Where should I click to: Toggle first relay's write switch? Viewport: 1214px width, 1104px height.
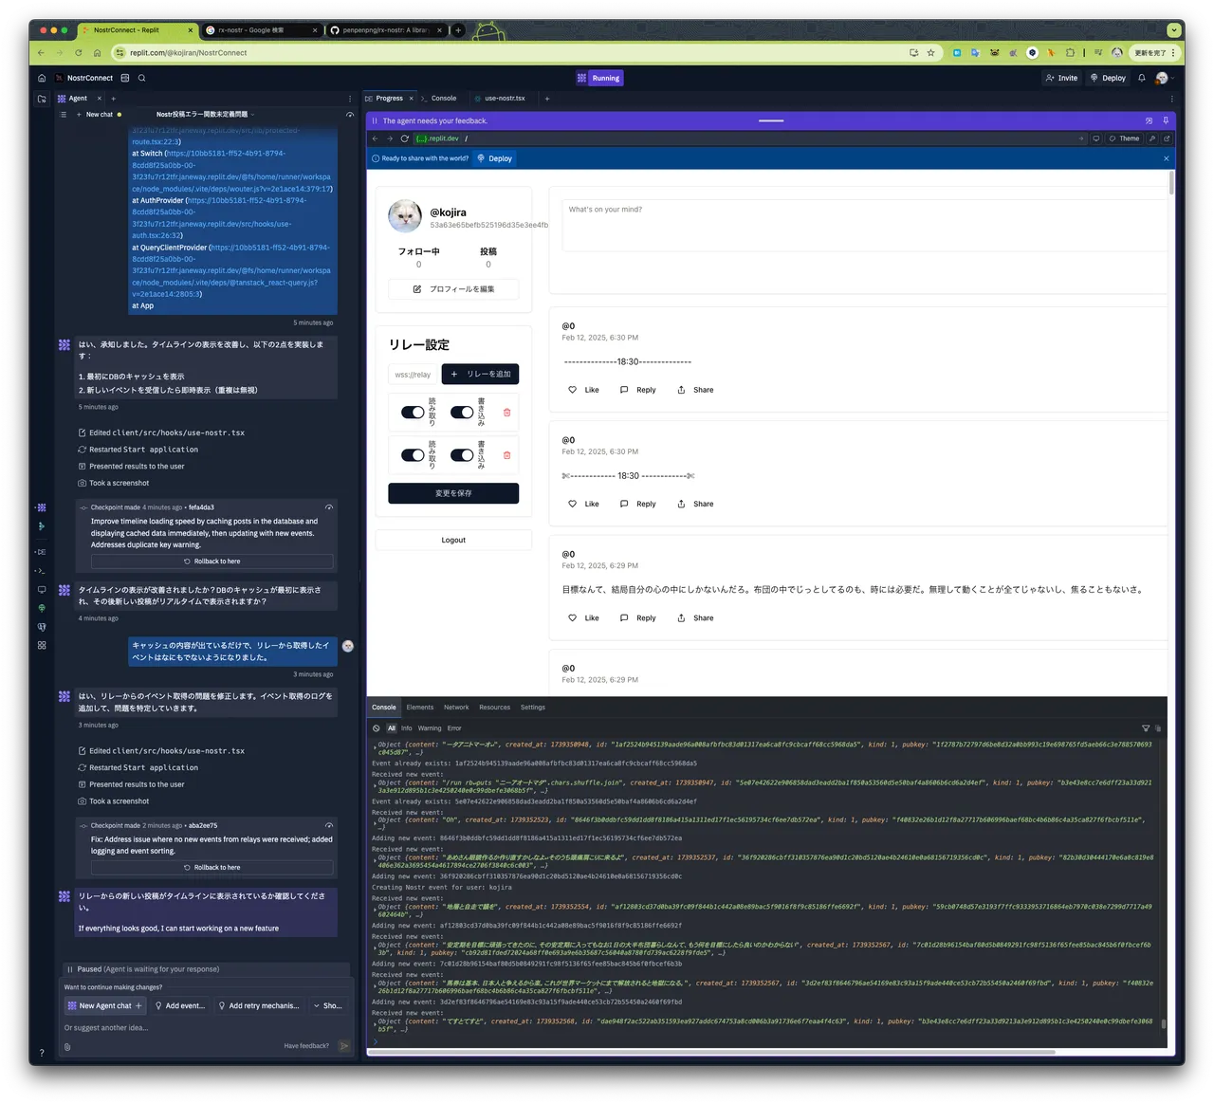[x=462, y=413]
